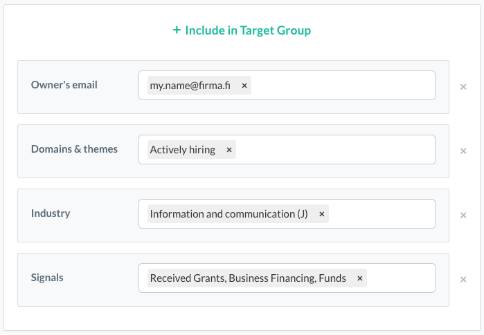Click the Owner's email label
The width and height of the screenshot is (484, 335).
point(64,85)
